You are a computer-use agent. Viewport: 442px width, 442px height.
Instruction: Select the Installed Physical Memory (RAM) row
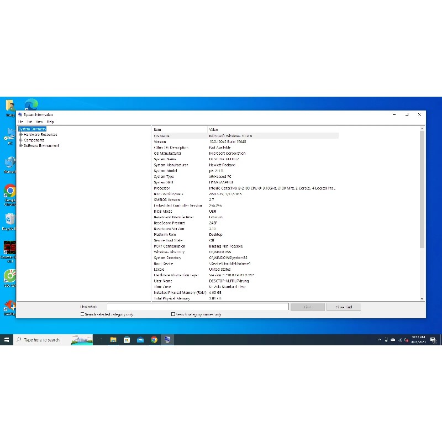pos(245,293)
